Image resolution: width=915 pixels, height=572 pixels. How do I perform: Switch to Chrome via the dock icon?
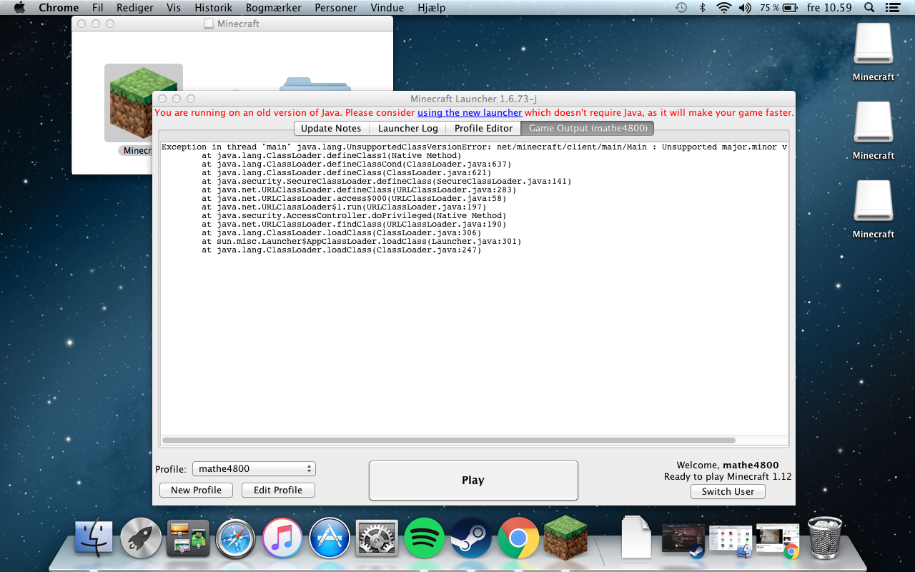coord(518,538)
